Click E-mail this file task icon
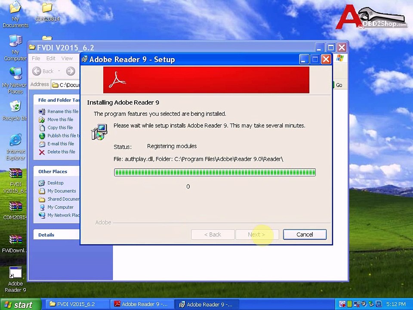The height and width of the screenshot is (310, 413). point(42,144)
